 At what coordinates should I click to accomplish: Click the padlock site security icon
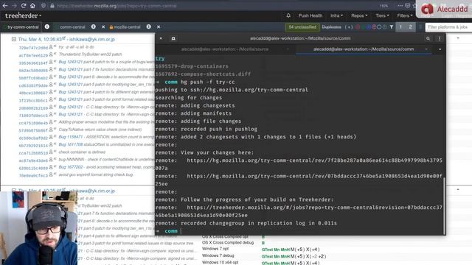[x=52, y=6]
